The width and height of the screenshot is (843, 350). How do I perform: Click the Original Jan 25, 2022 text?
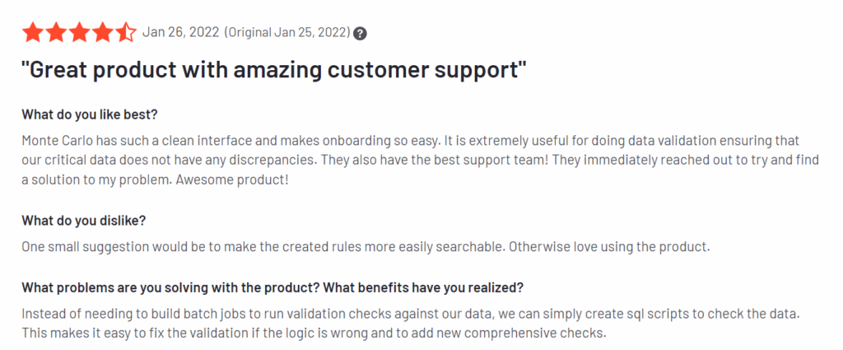pyautogui.click(x=287, y=32)
